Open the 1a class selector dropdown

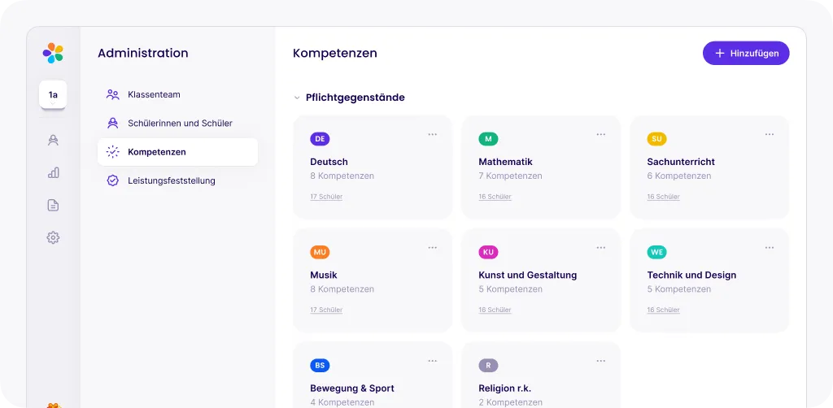tap(53, 95)
